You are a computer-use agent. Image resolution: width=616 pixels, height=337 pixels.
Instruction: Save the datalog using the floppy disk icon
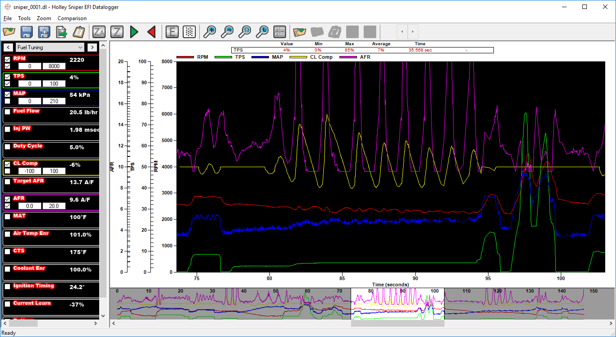(27, 32)
